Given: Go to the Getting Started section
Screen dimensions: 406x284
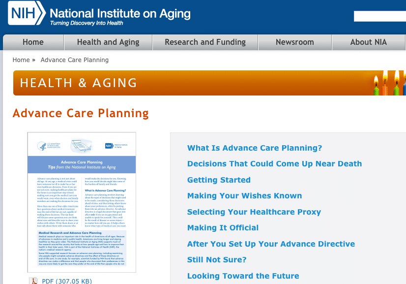Looking at the screenshot, I should [x=219, y=180].
